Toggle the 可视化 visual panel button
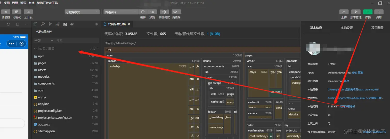Viewport: 390px width, 139px height. coord(17,12)
